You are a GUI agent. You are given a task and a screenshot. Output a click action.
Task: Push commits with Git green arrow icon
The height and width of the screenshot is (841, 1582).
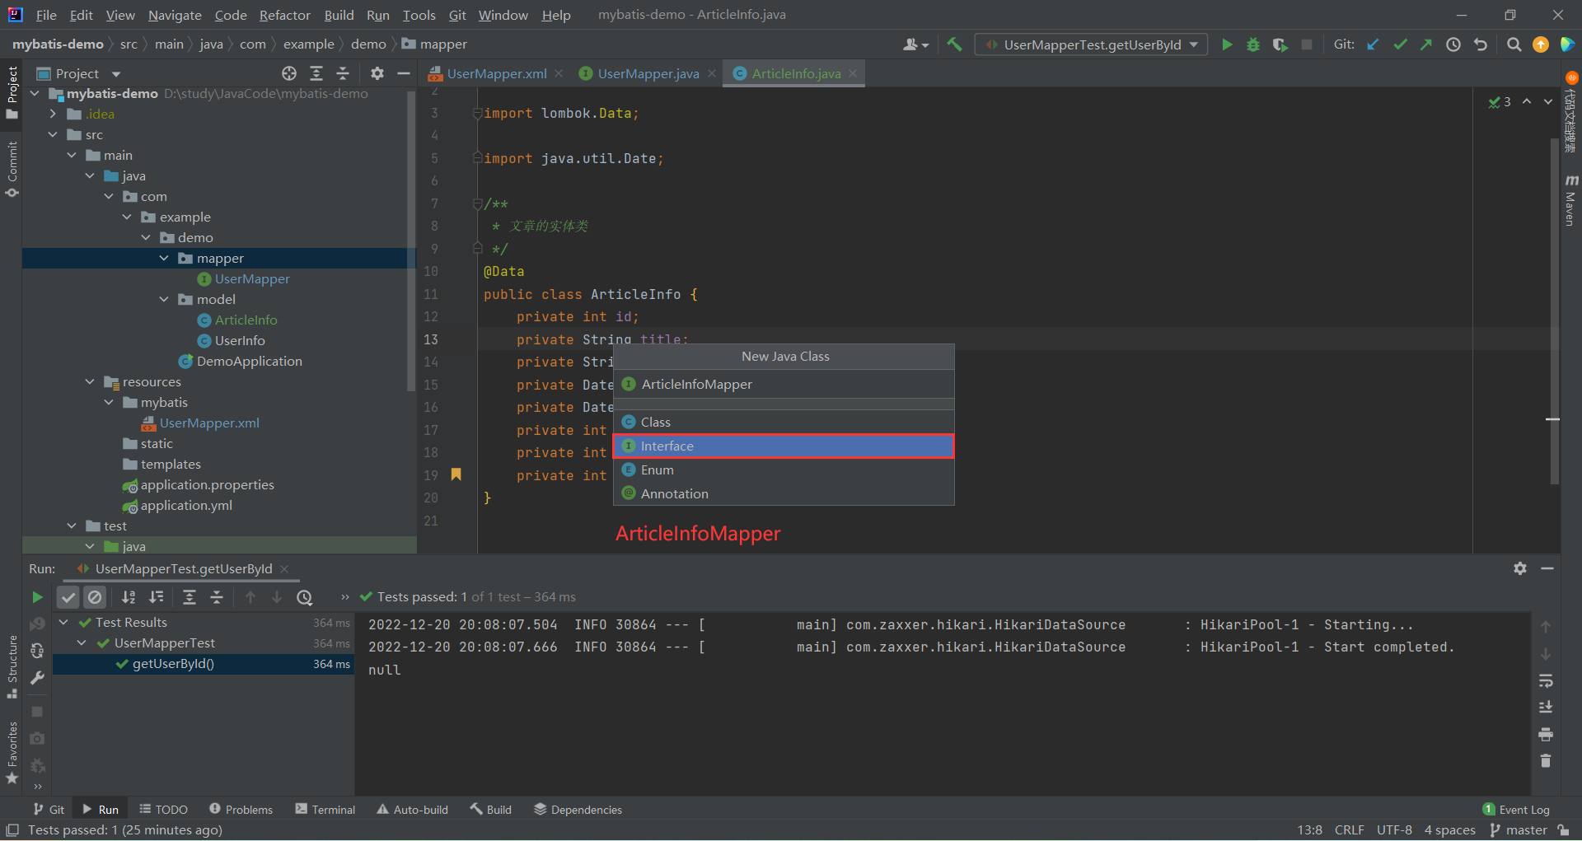tap(1426, 44)
